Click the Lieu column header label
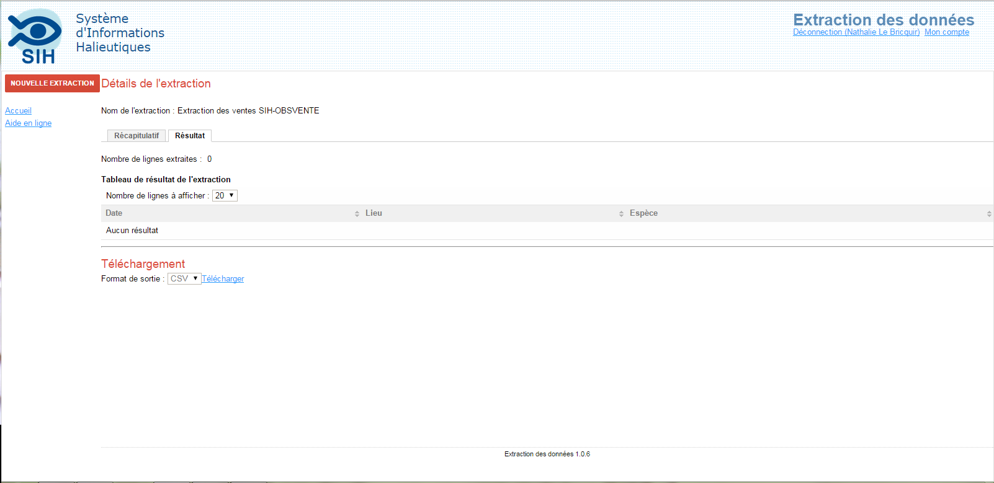 tap(374, 213)
